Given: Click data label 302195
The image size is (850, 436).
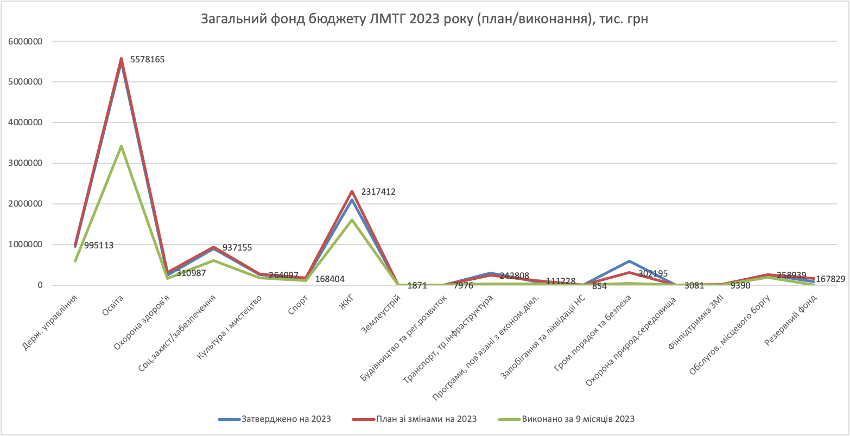Looking at the screenshot, I should click(x=652, y=273).
